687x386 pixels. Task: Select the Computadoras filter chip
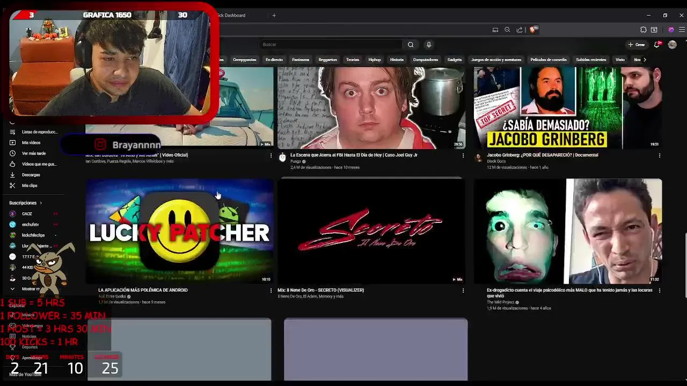coord(426,60)
